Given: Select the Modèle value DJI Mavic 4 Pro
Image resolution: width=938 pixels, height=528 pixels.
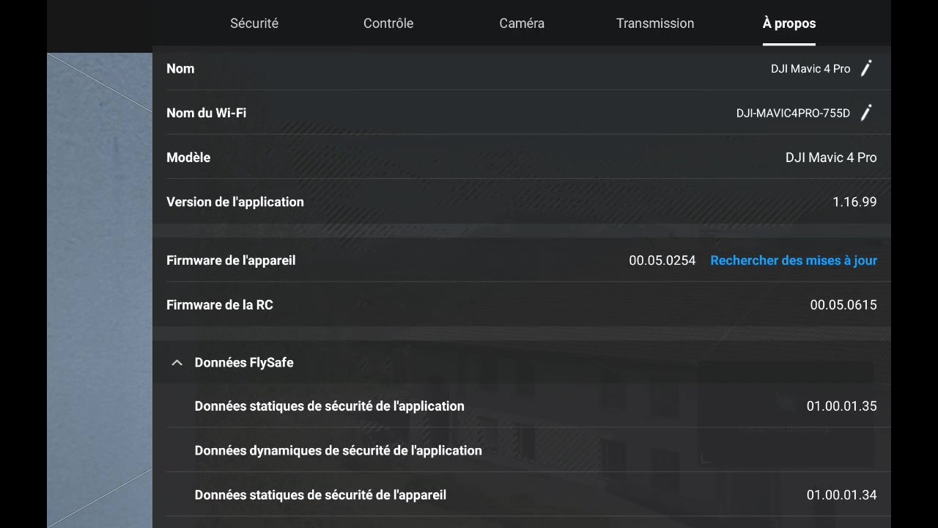Looking at the screenshot, I should tap(831, 158).
